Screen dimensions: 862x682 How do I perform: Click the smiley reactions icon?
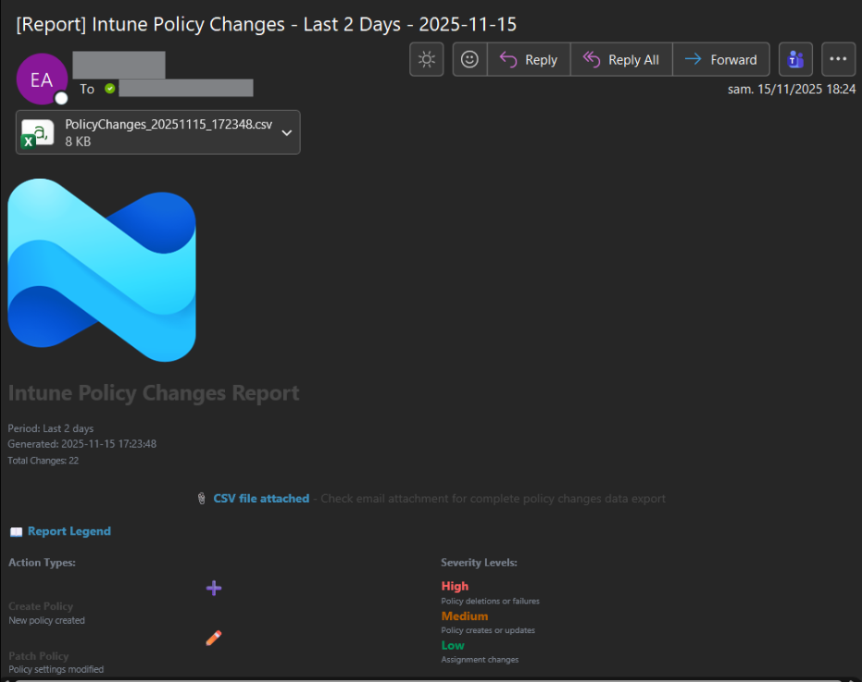[469, 58]
